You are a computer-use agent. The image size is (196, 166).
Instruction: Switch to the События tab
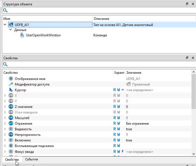[x=31, y=159]
